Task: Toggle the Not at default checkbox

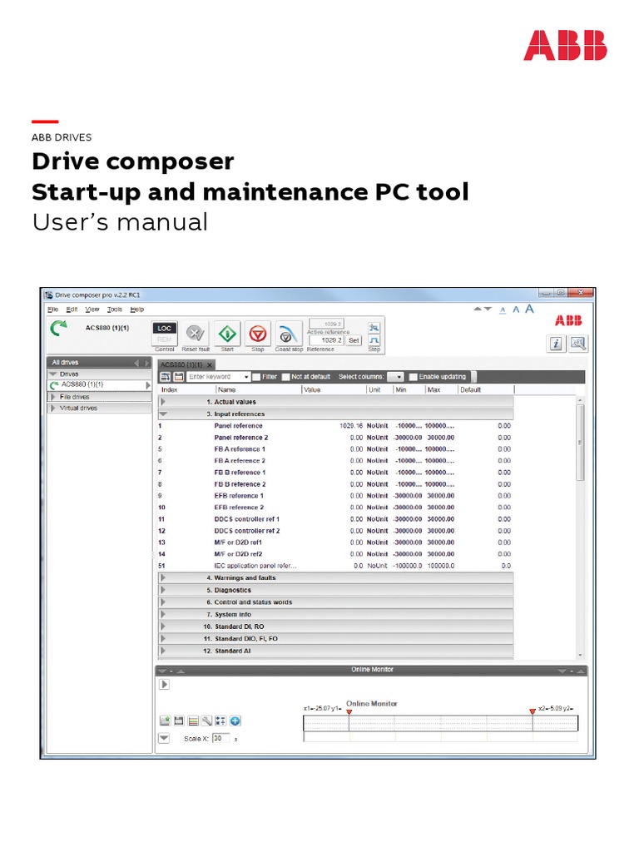Action: point(286,377)
